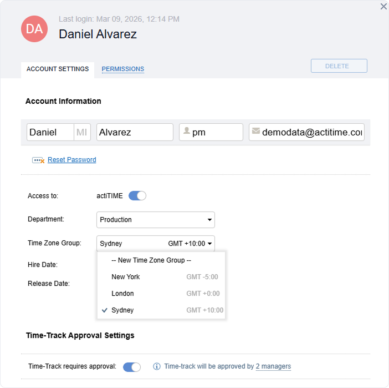Collapse the Time Zone Group dropdown

tap(155, 244)
